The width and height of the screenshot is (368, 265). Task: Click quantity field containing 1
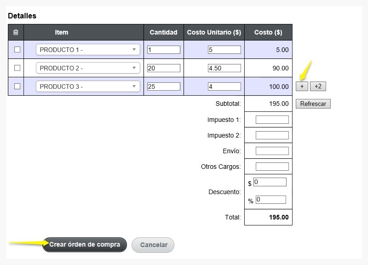click(164, 50)
